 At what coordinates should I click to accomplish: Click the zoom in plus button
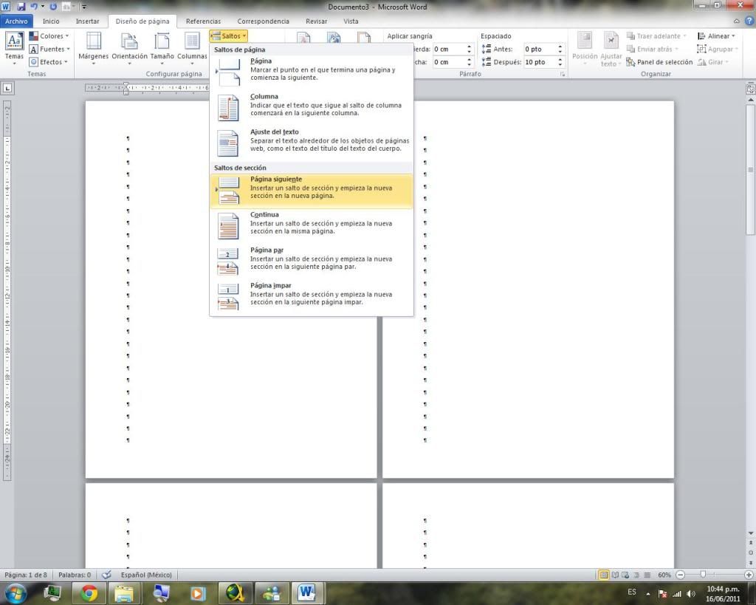749,575
